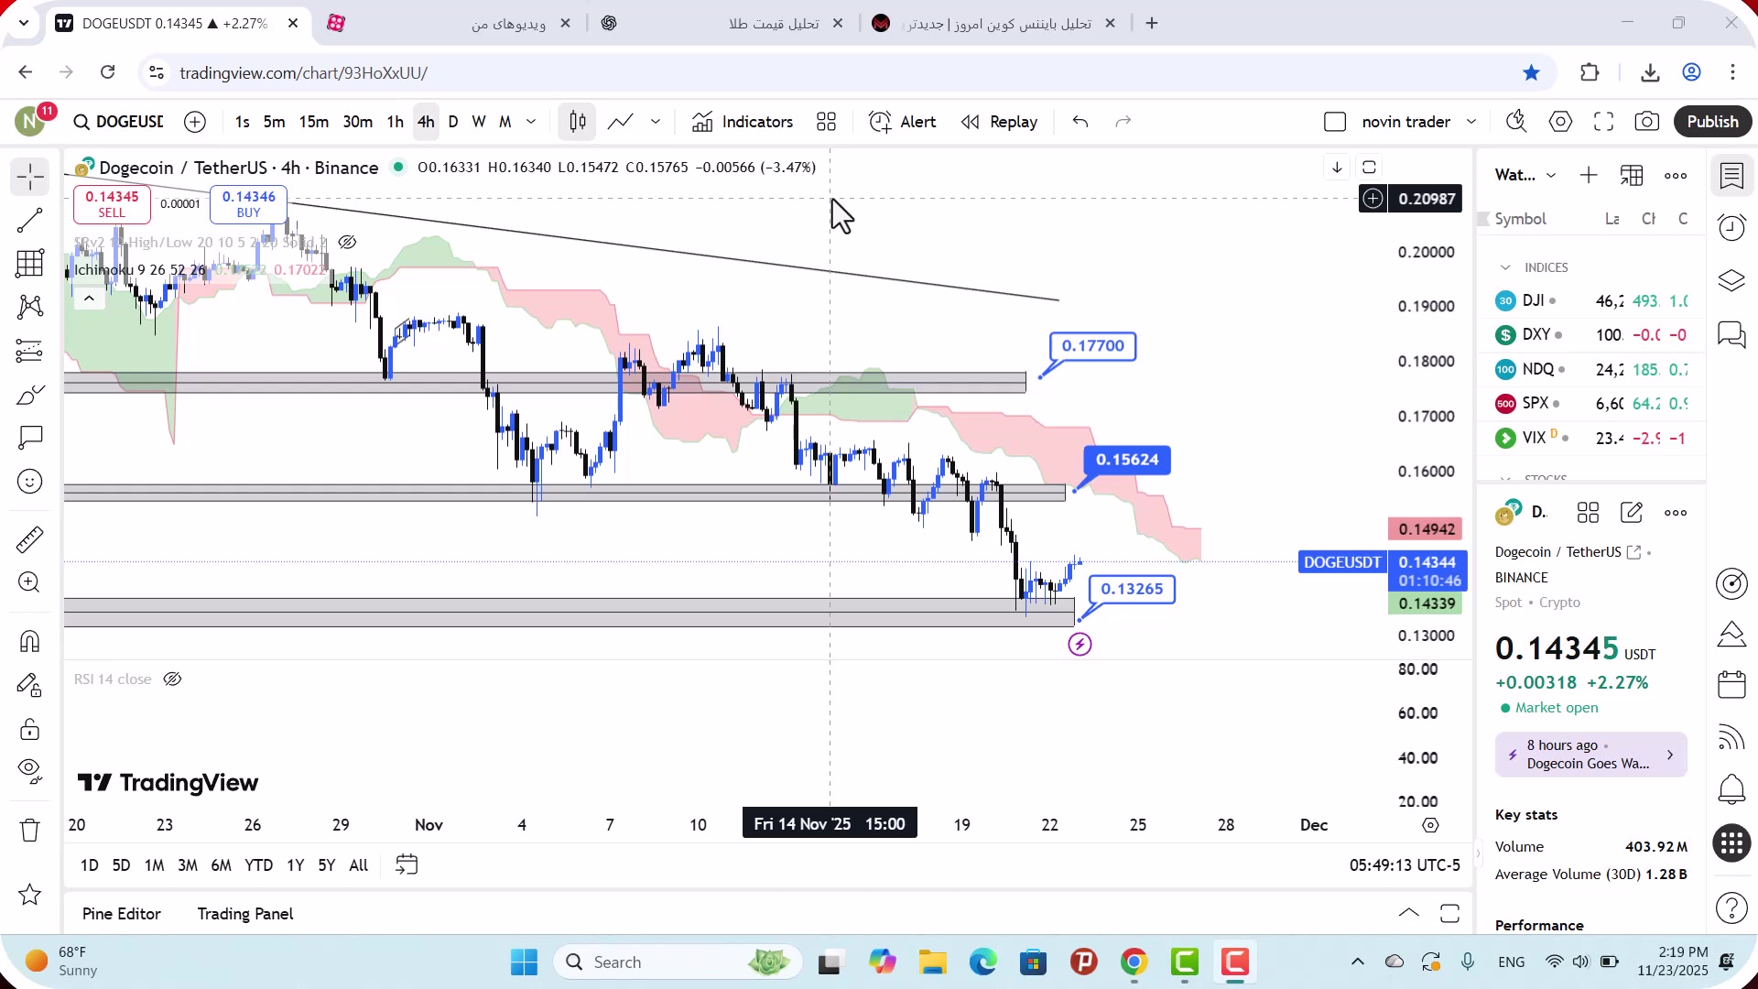This screenshot has width=1758, height=989.
Task: Open the Trading Panel tab
Action: [x=245, y=914]
